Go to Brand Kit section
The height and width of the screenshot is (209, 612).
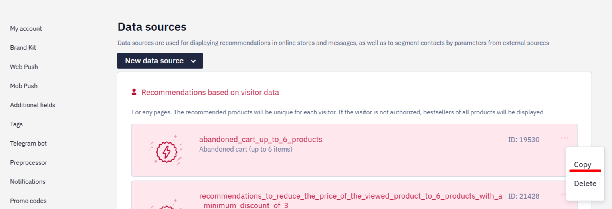pyautogui.click(x=23, y=47)
